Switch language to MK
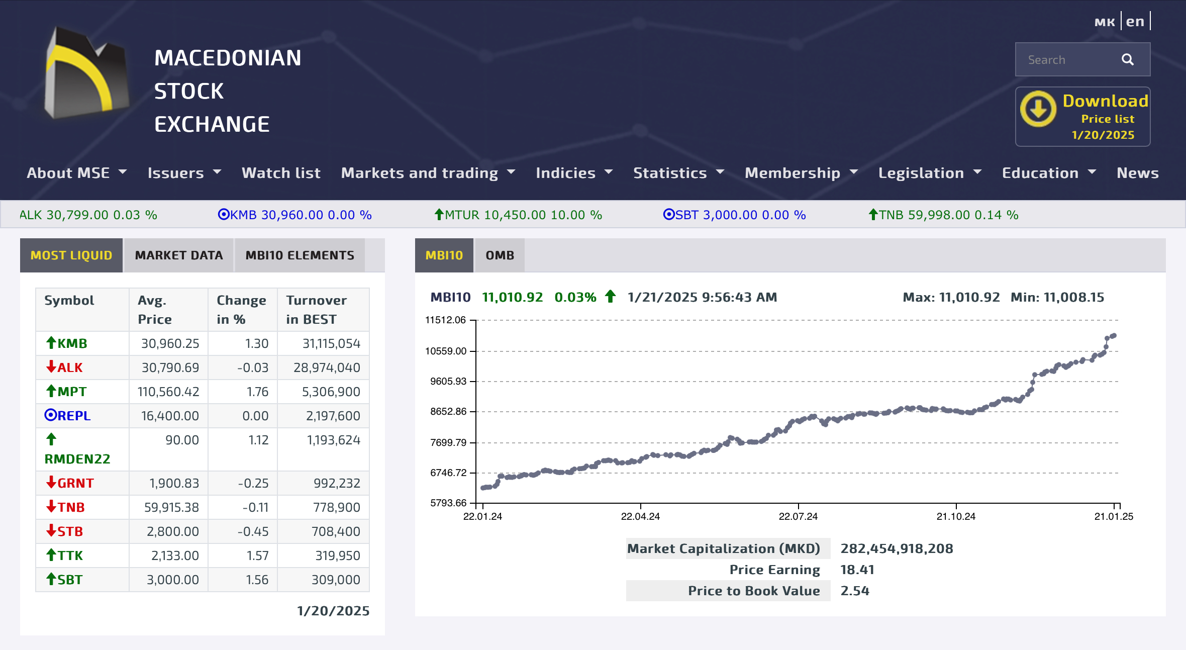The image size is (1186, 650). point(1104,22)
